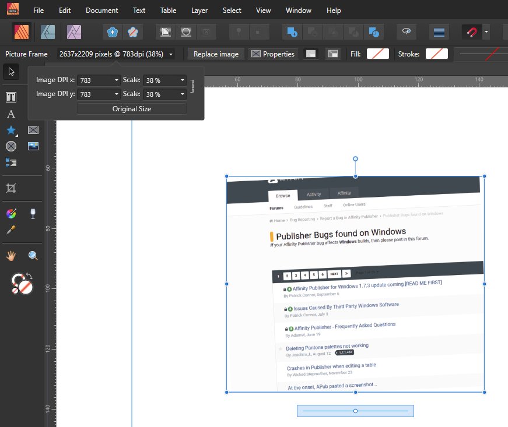Swap fill and stroke with the curved arrow
508x427 pixels.
29,276
